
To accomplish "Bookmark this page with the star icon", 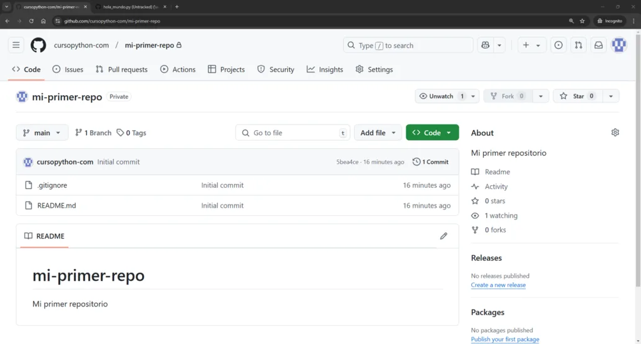I will coord(582,21).
